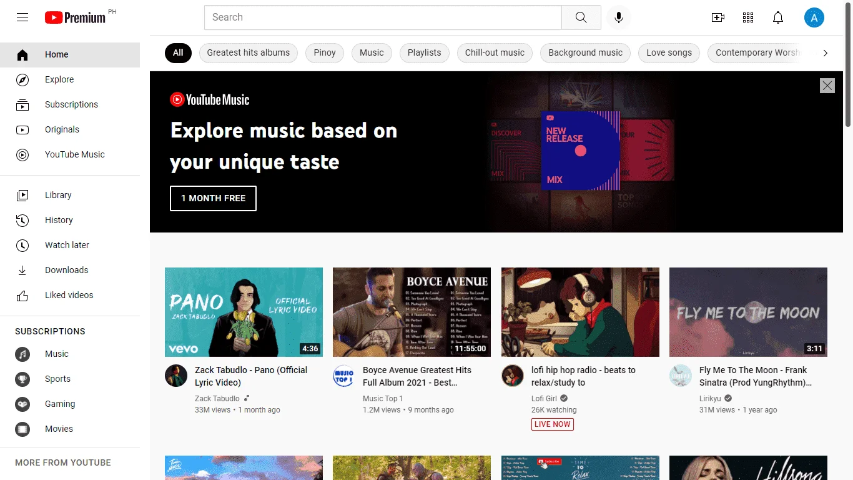Click the Explore compass icon
The width and height of the screenshot is (853, 480).
point(22,79)
